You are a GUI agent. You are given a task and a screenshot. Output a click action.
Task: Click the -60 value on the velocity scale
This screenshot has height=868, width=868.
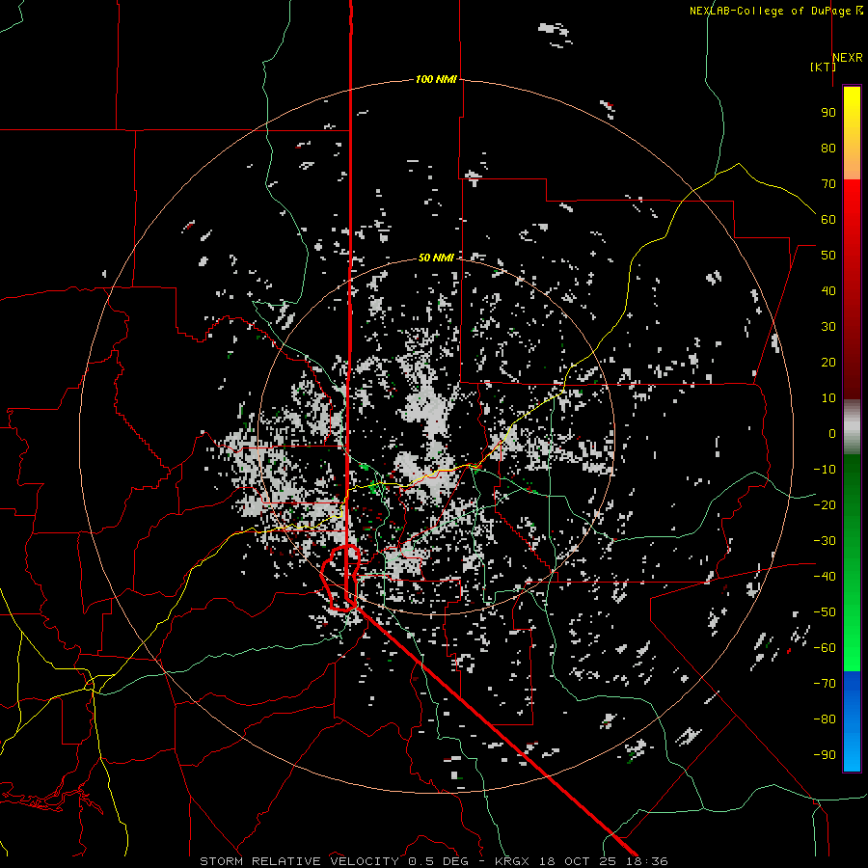(825, 648)
